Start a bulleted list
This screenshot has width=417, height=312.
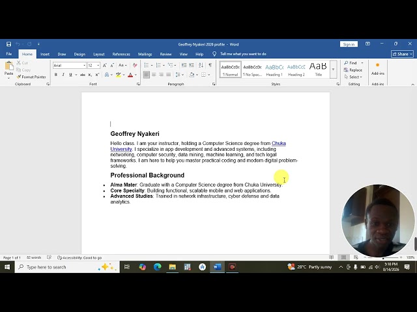point(146,65)
